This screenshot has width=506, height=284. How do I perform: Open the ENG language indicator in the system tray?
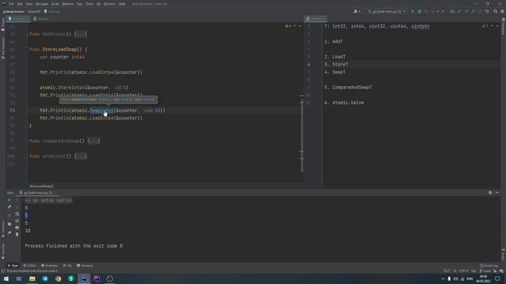(x=470, y=278)
